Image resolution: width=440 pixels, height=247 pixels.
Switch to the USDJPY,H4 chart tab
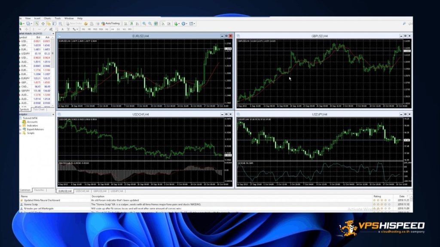[x=117, y=191]
